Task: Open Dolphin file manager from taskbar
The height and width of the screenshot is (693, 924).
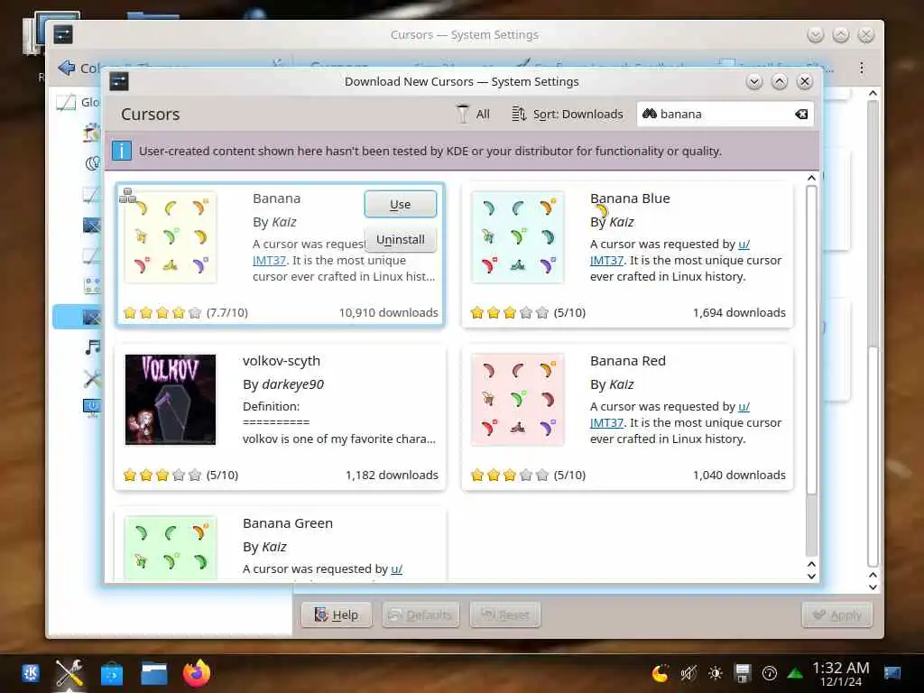Action: 153,673
